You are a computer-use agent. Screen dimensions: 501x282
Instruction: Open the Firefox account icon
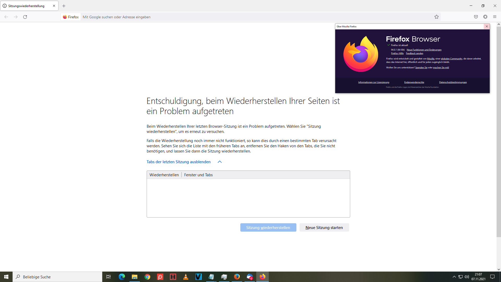tap(485, 17)
